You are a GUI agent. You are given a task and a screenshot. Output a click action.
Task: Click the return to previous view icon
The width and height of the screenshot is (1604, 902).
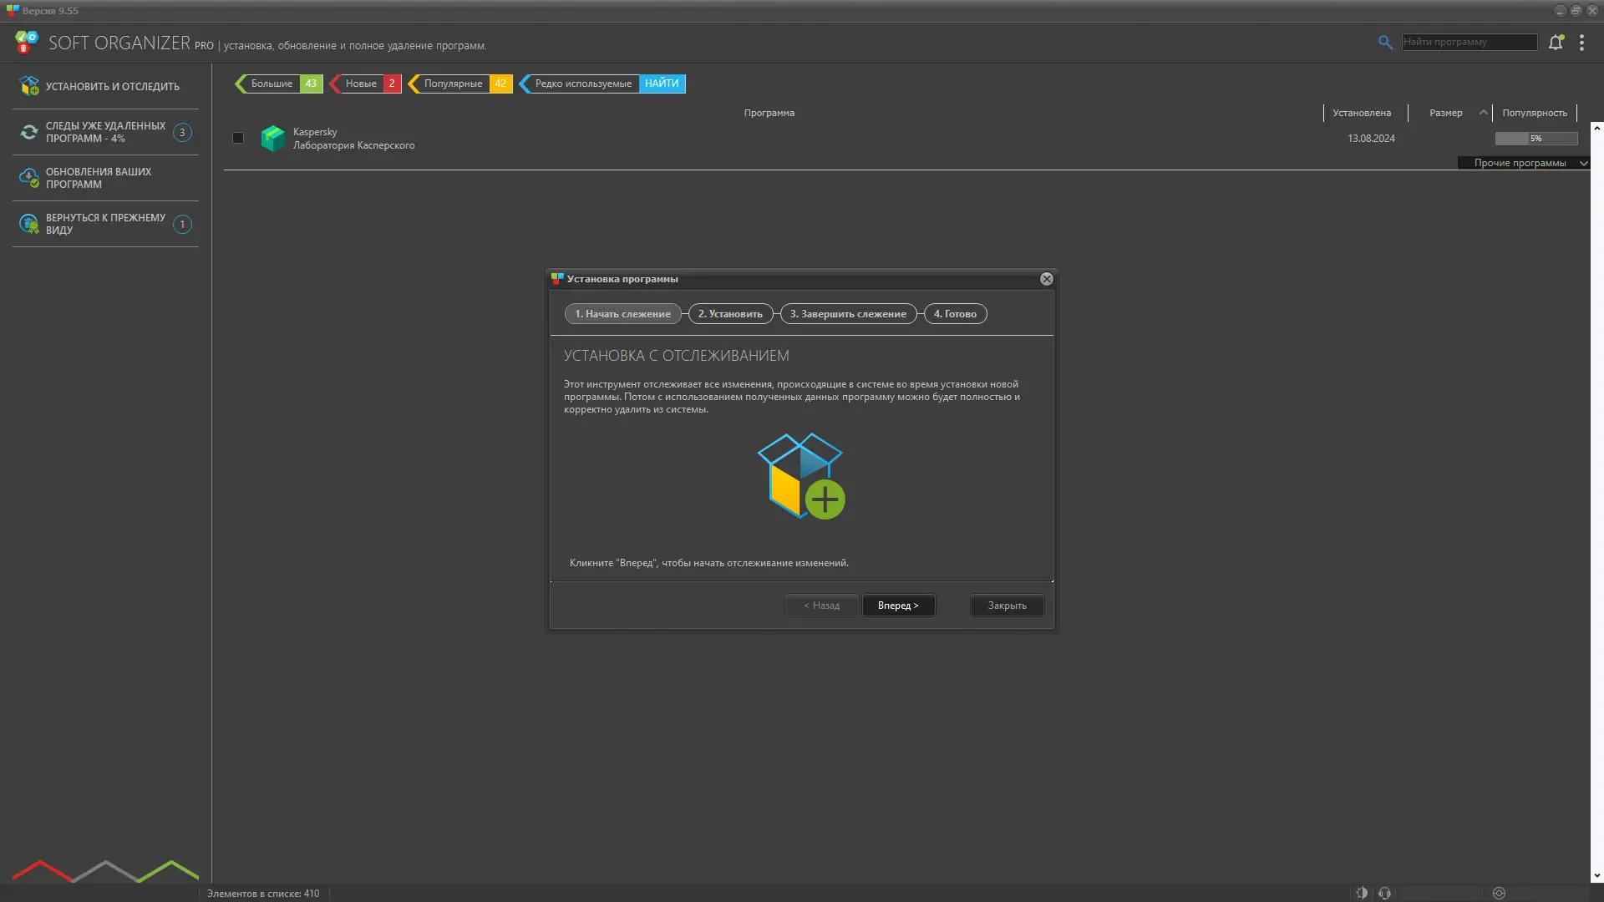click(29, 224)
